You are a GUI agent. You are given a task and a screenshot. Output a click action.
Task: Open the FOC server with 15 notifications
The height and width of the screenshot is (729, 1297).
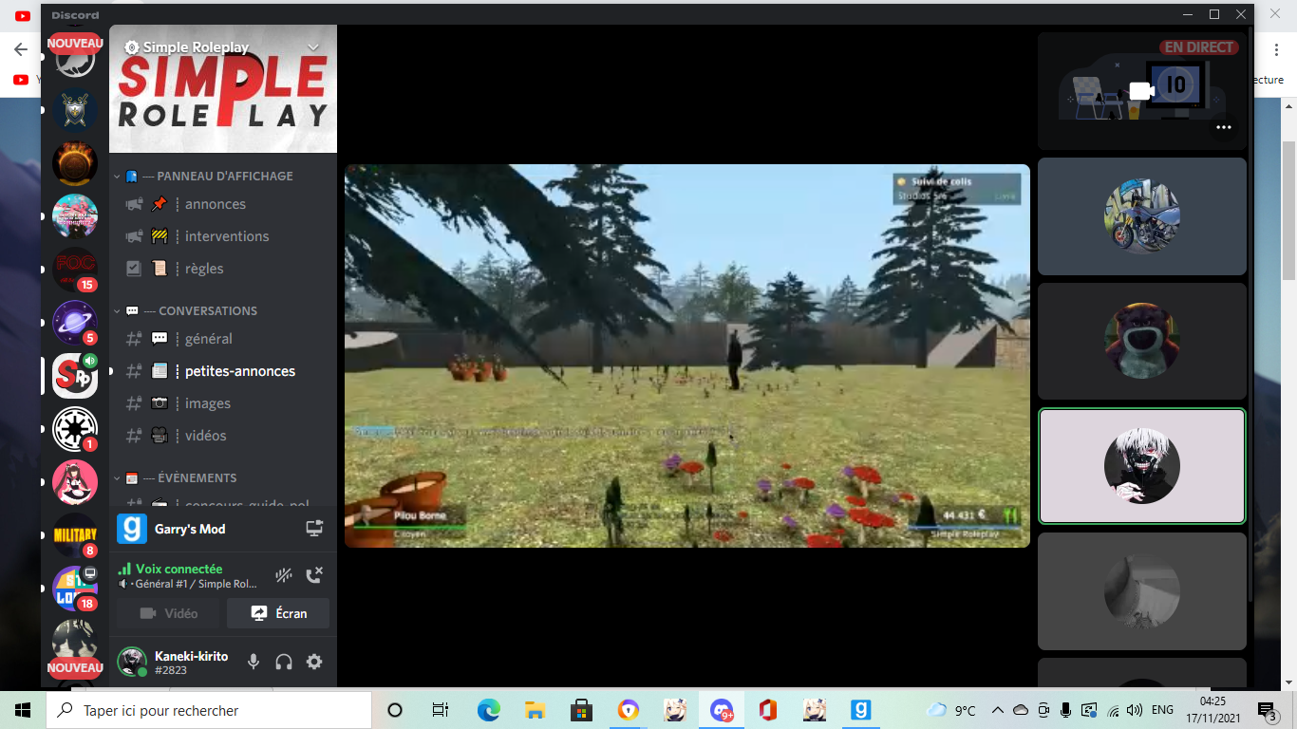point(75,270)
